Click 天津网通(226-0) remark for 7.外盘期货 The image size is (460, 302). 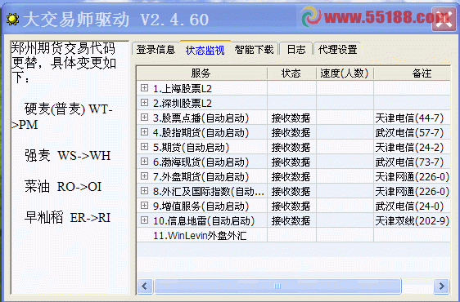coord(413,177)
